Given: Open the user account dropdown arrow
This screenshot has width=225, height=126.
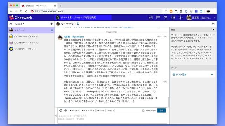Looking at the screenshot, I should coord(214,17).
